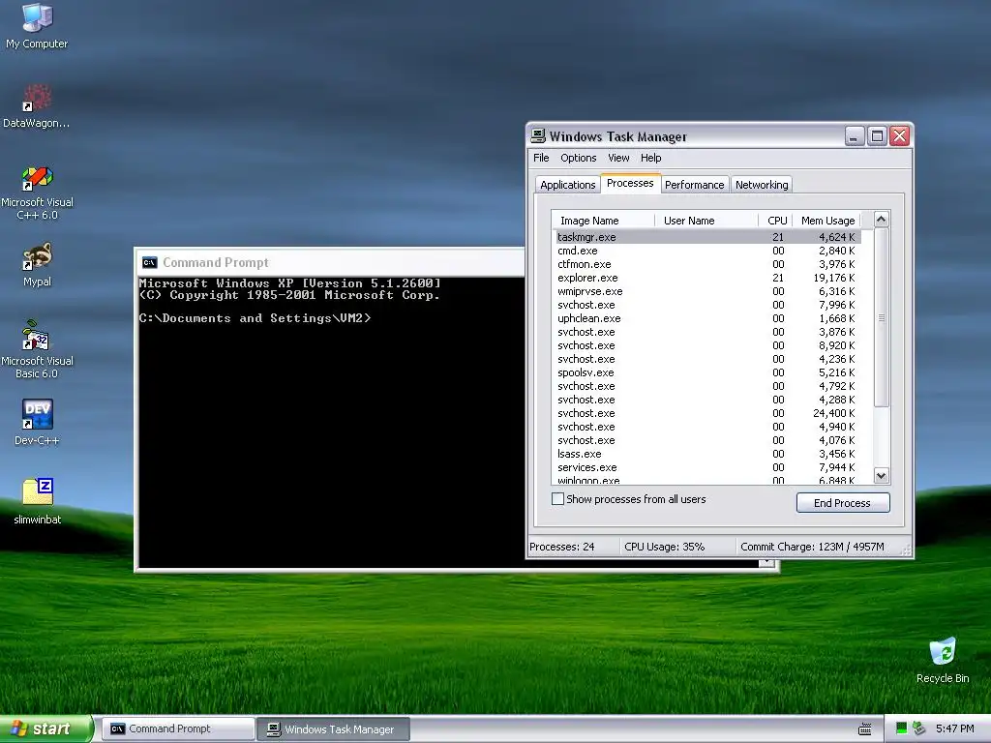Open the My Computer desktop icon

[37, 26]
